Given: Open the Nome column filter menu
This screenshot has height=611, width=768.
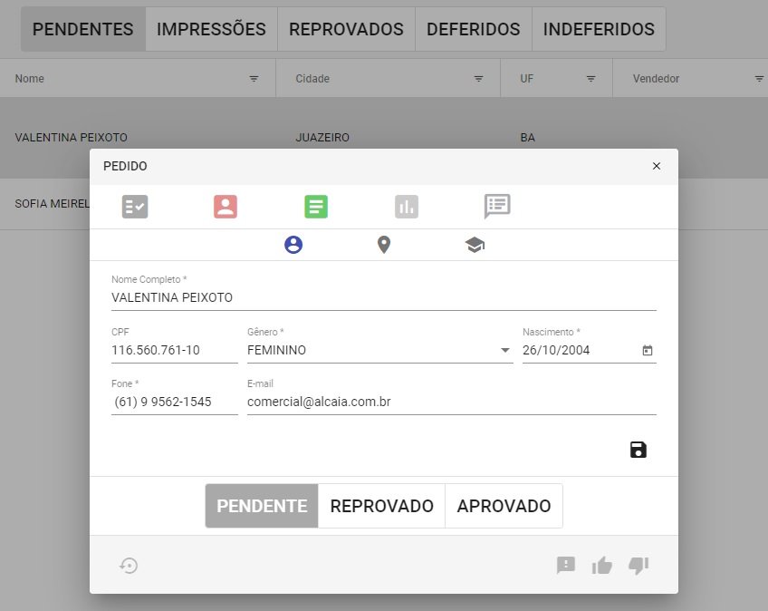Looking at the screenshot, I should click(x=254, y=80).
